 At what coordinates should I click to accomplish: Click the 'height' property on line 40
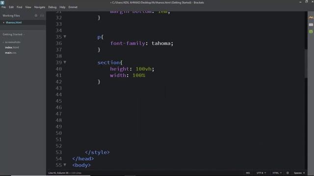120,69
